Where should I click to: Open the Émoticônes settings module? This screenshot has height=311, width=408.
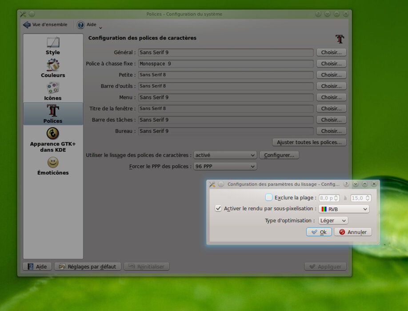click(53, 166)
